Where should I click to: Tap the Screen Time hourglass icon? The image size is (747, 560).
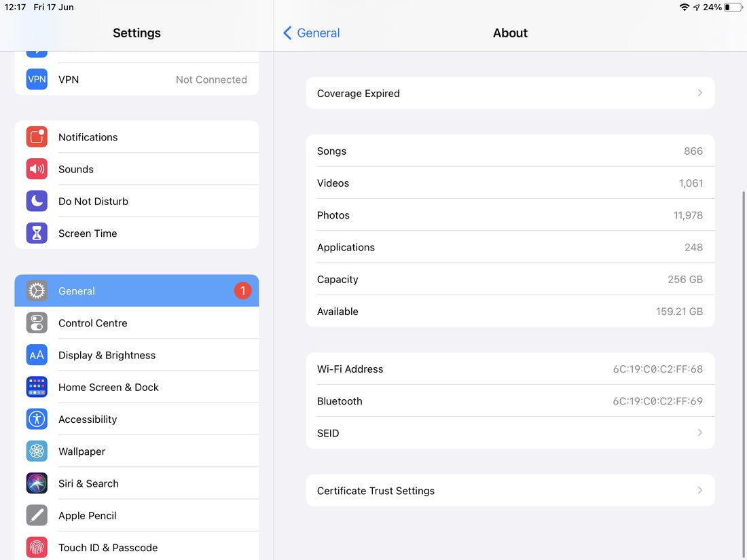coord(37,234)
